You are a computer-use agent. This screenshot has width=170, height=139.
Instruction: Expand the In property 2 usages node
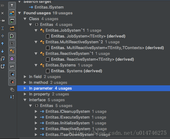25,94
